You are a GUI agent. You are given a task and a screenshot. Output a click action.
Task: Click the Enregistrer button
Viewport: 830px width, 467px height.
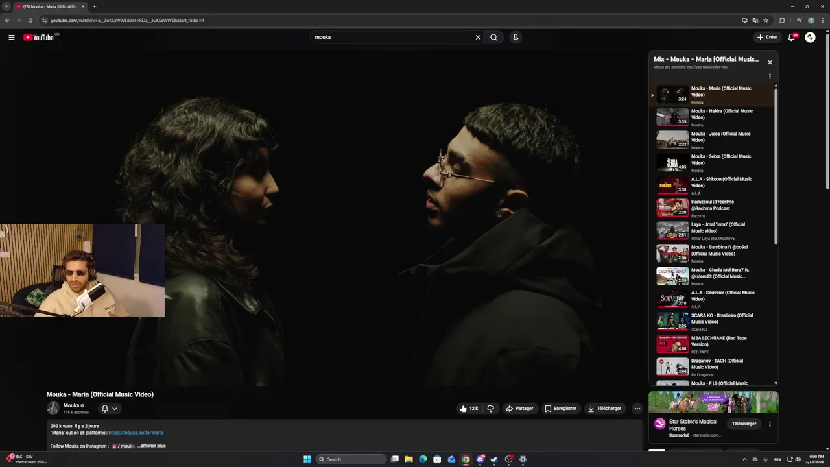click(560, 409)
